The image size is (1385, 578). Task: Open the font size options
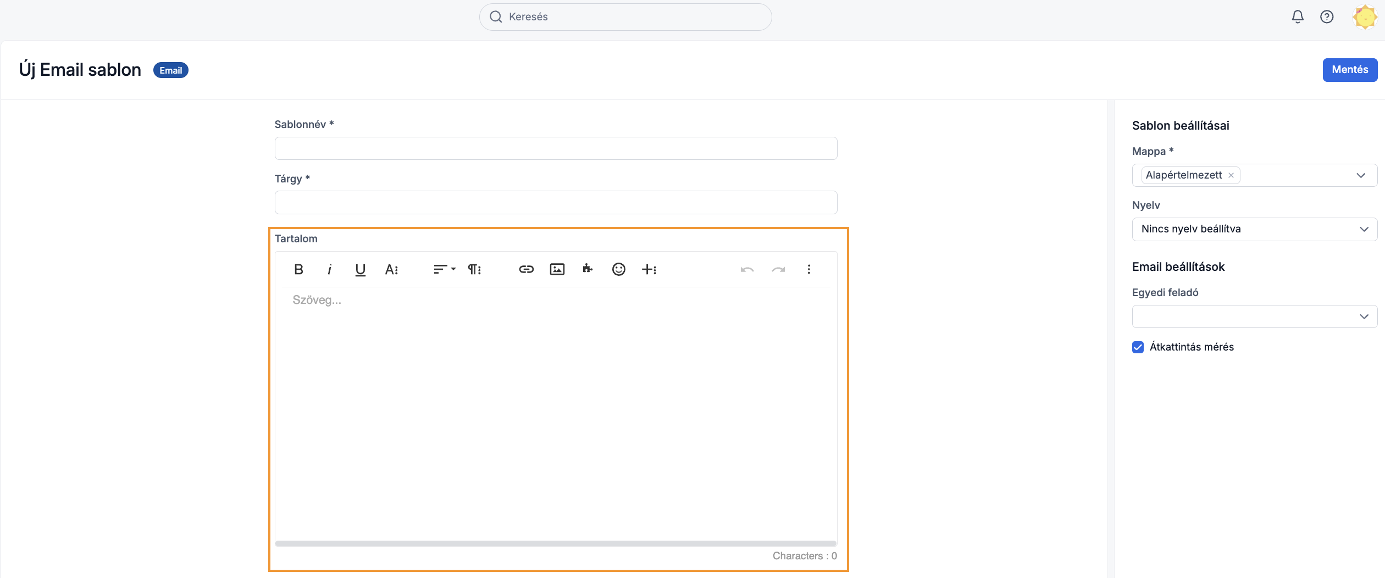point(391,269)
